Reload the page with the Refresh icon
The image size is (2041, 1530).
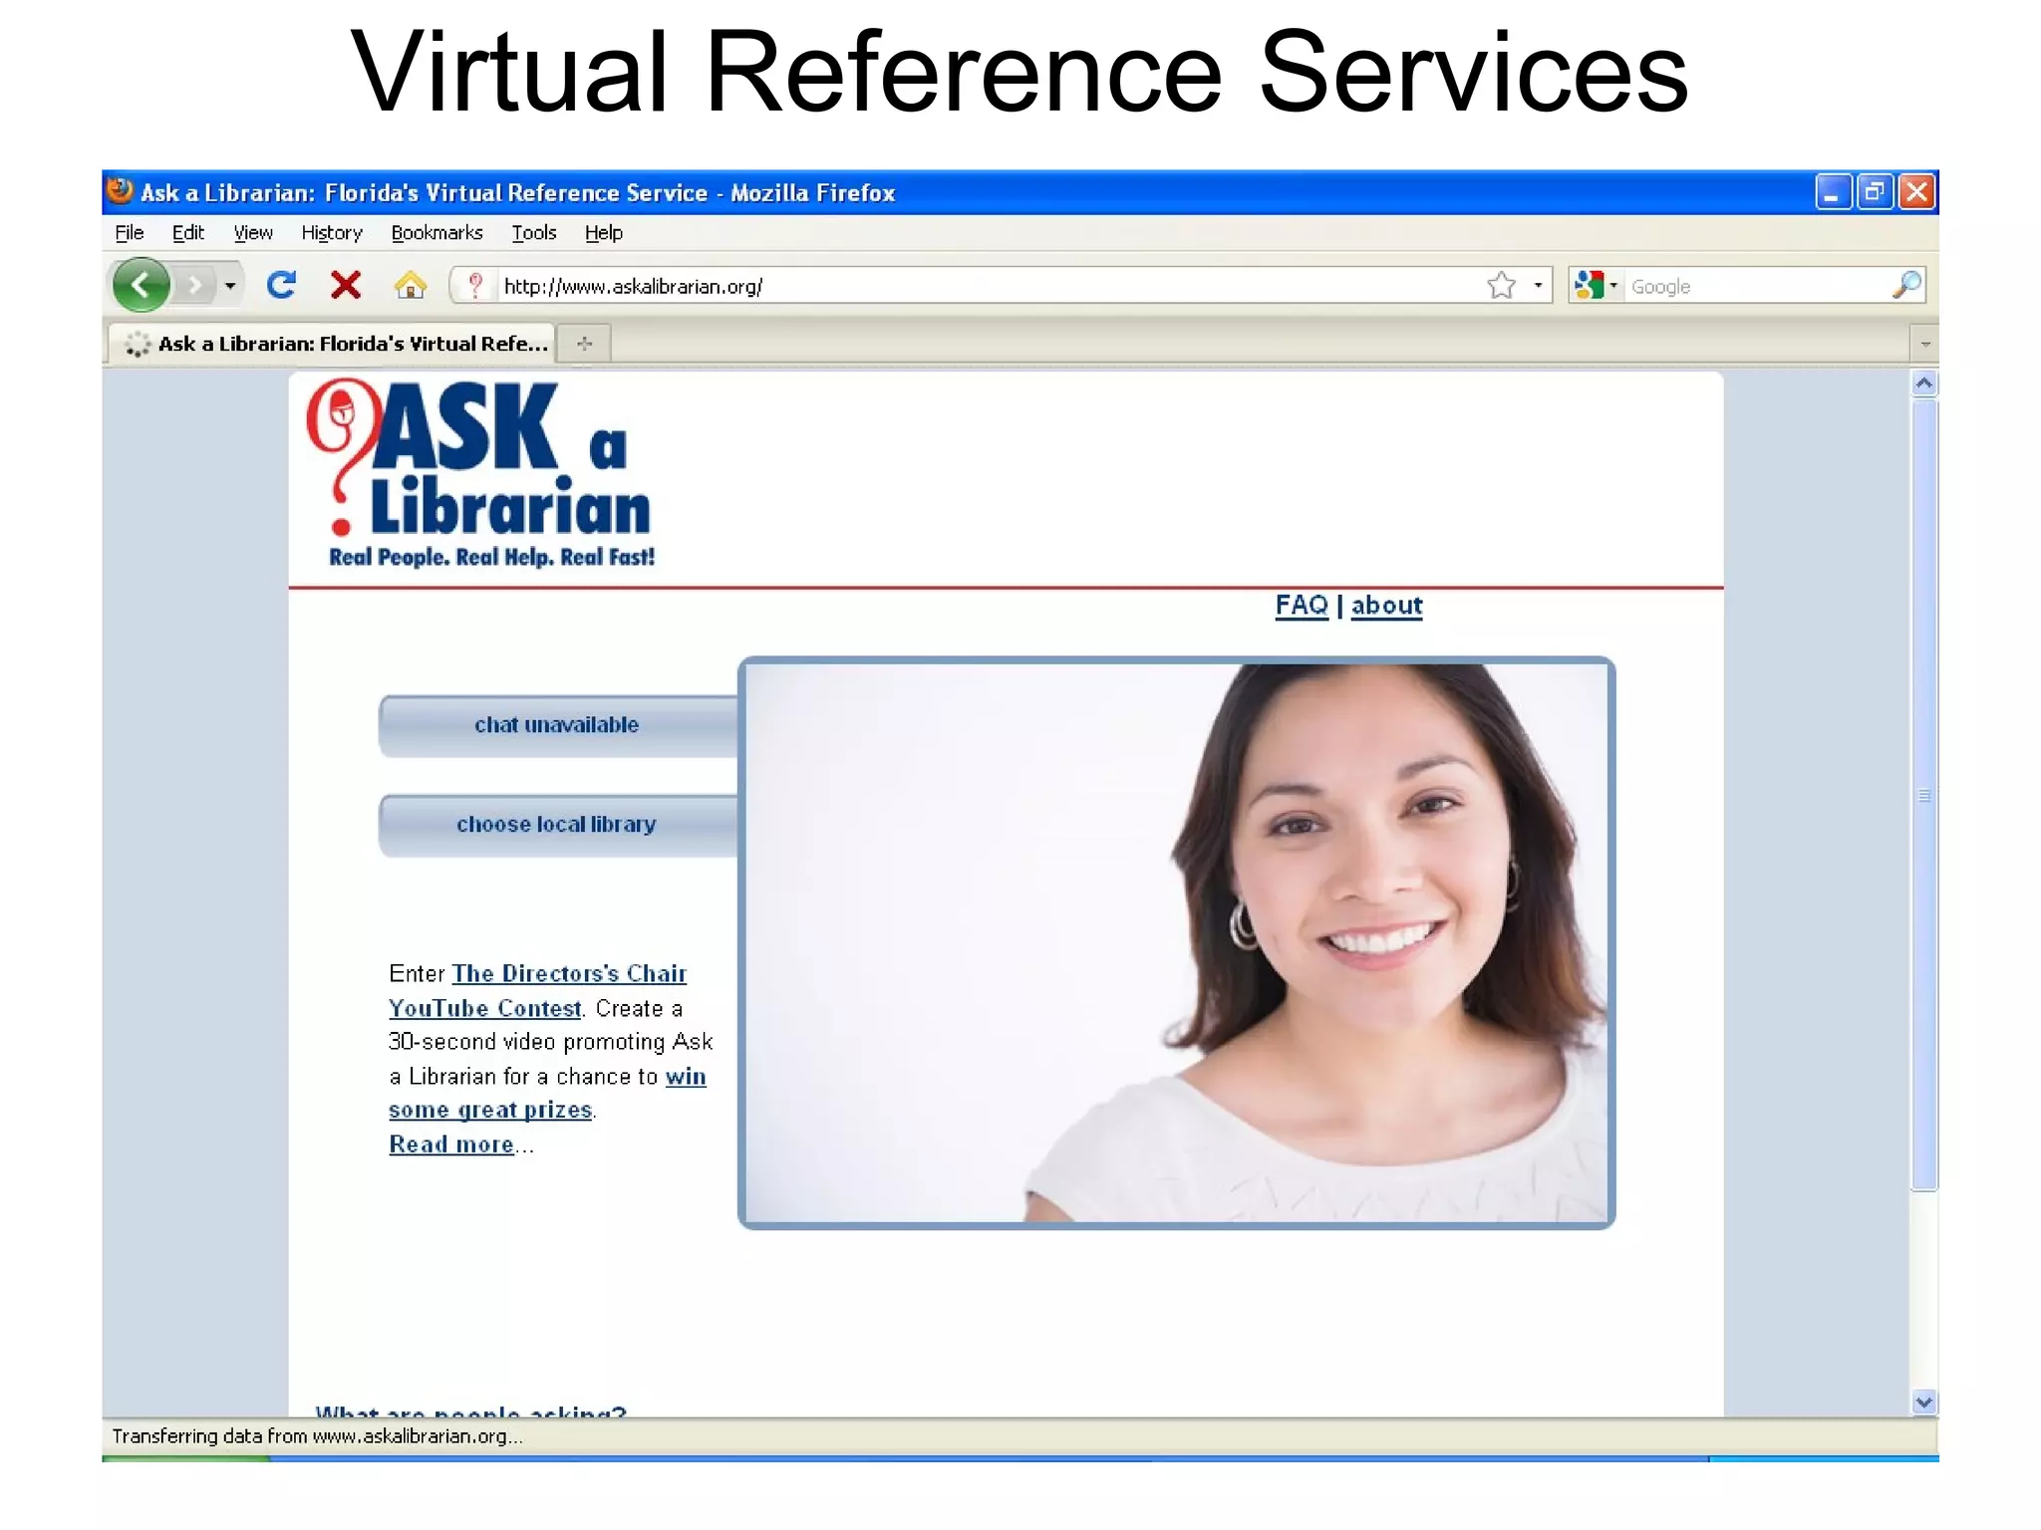[x=282, y=286]
